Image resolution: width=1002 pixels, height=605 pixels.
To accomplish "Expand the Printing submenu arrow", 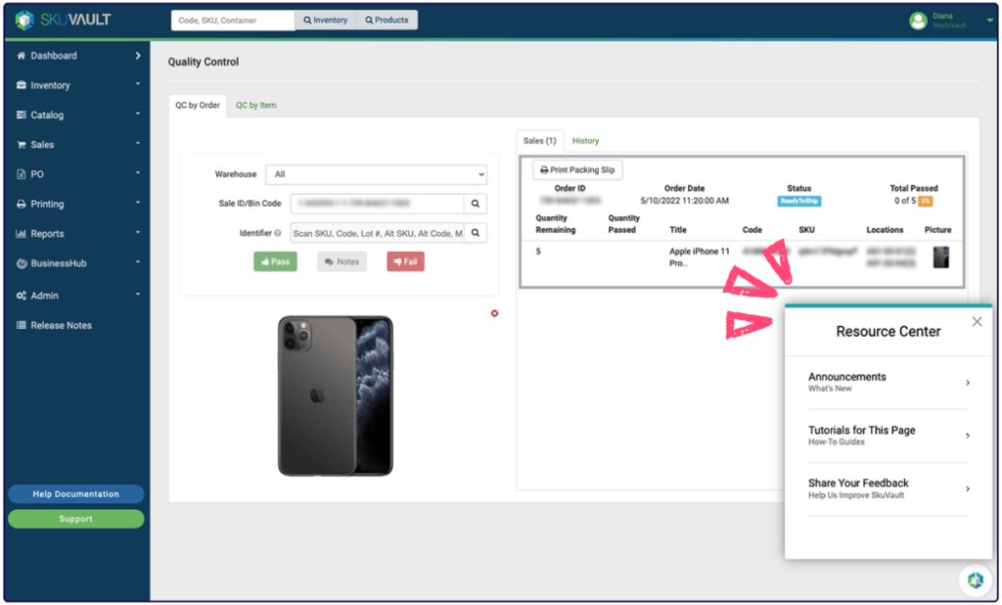I will click(x=138, y=203).
